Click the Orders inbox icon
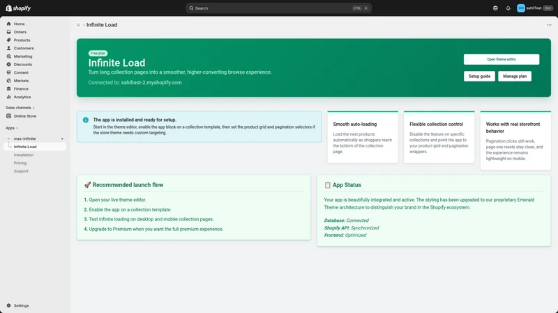This screenshot has height=313, width=558. pyautogui.click(x=8, y=32)
